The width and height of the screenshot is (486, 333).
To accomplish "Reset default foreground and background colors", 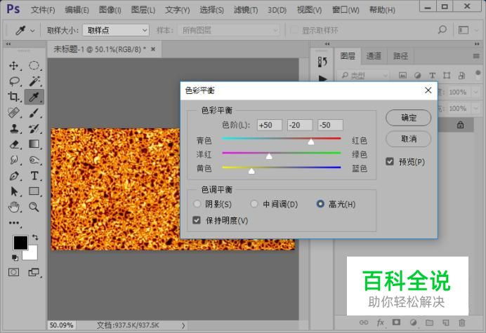I will pos(15,257).
